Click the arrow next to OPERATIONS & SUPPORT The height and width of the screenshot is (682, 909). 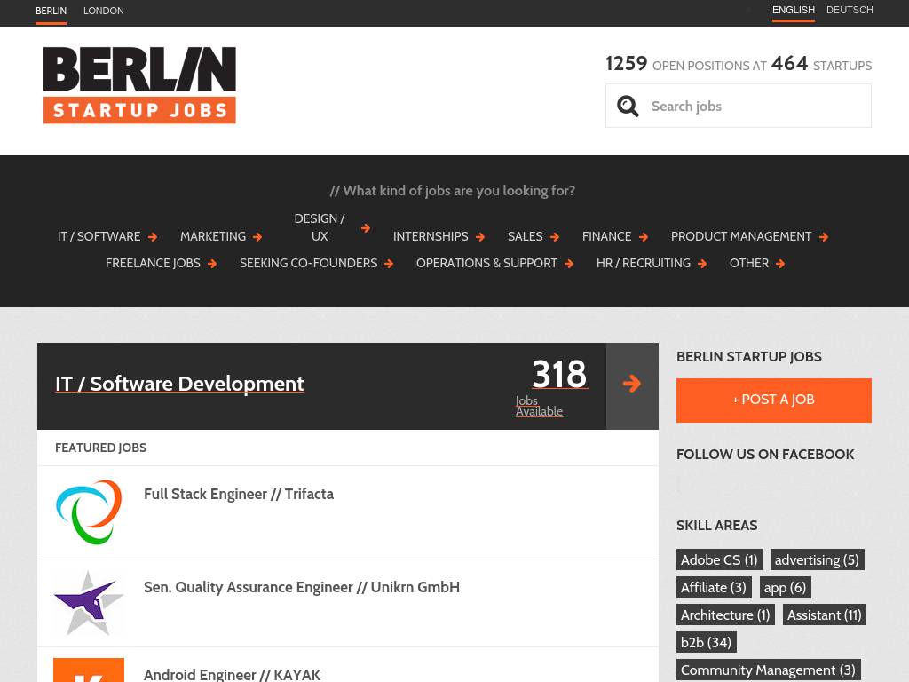(569, 264)
